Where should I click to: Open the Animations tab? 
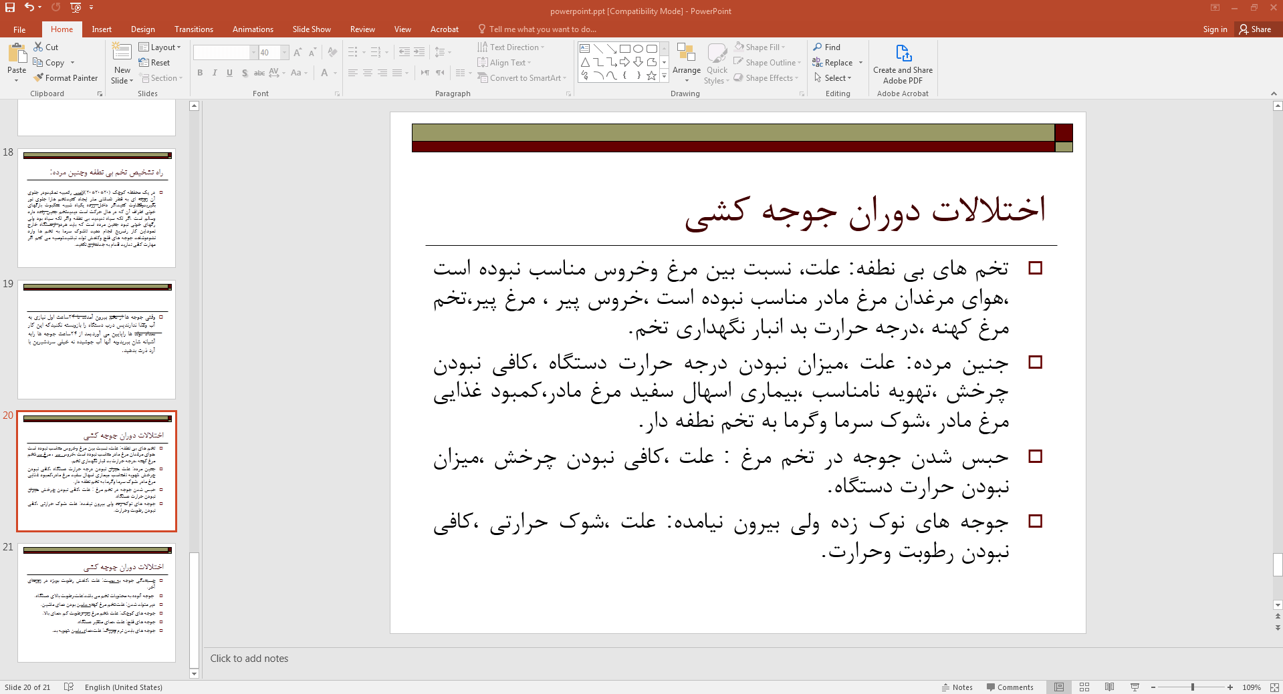click(x=253, y=29)
